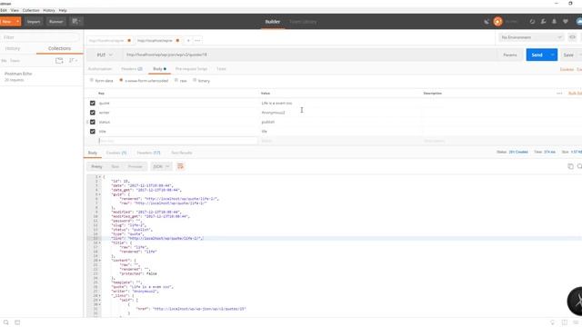
Task: Click the blue Send button
Action: point(537,54)
